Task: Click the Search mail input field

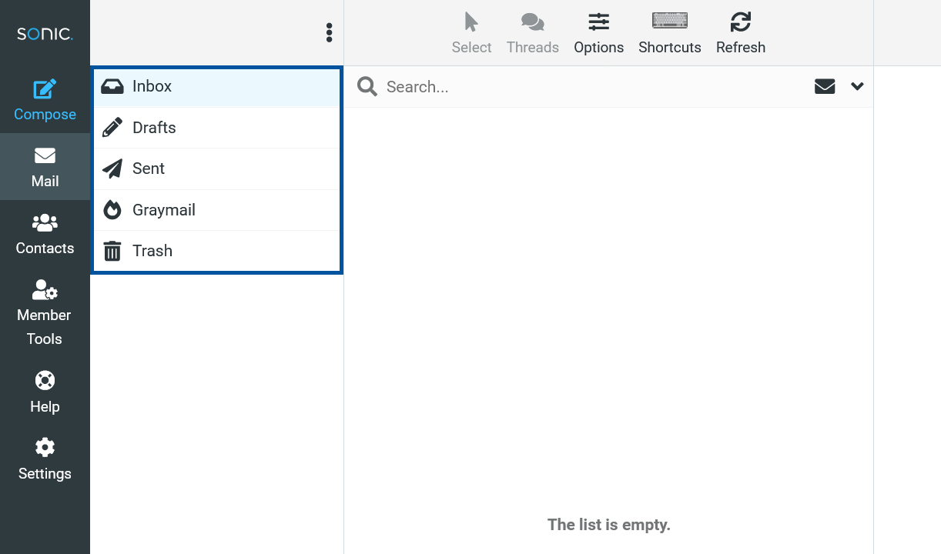Action: point(593,87)
